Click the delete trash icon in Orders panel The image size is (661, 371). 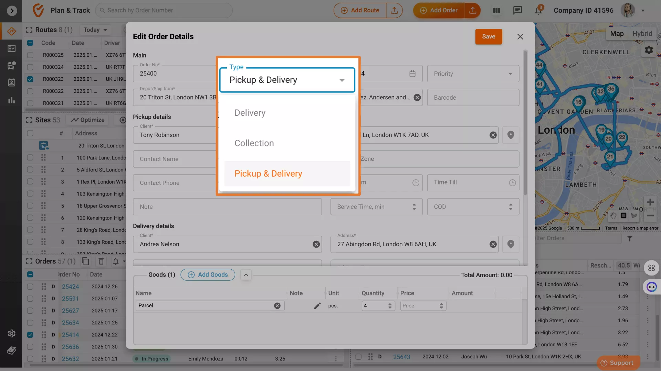[101, 261]
